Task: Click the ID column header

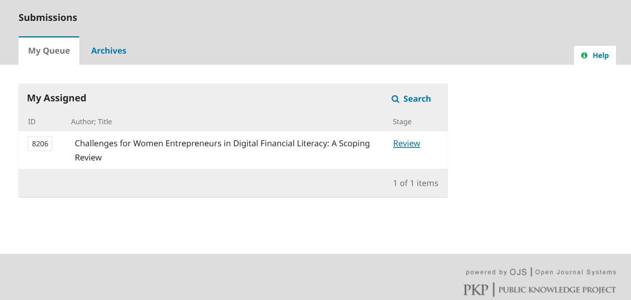Action: point(32,122)
